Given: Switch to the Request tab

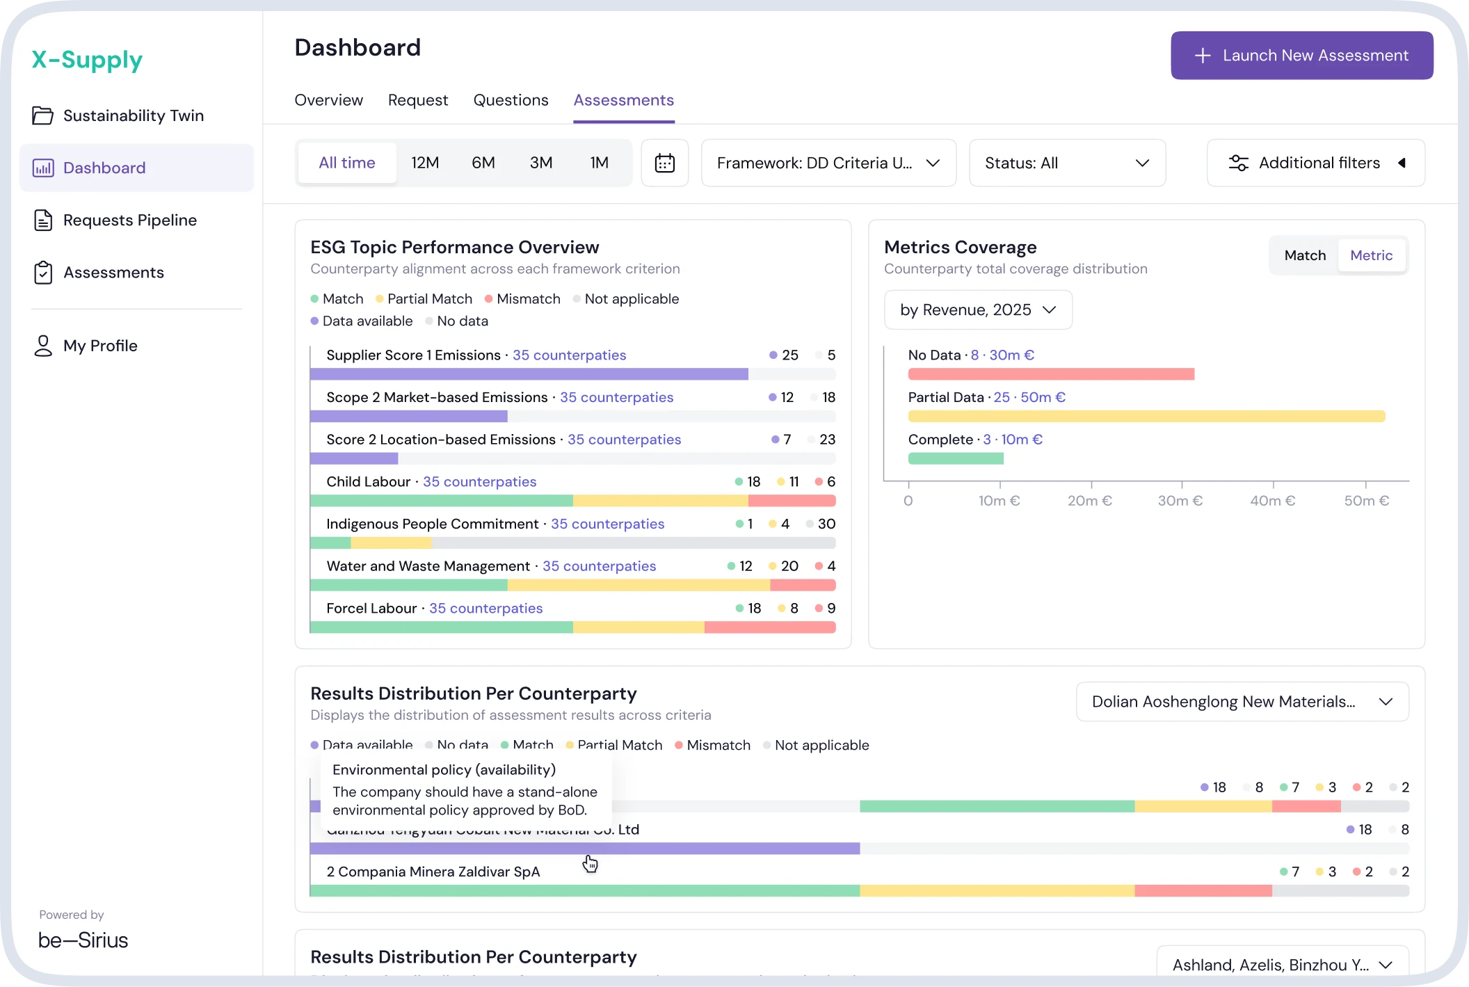Looking at the screenshot, I should coord(418,100).
